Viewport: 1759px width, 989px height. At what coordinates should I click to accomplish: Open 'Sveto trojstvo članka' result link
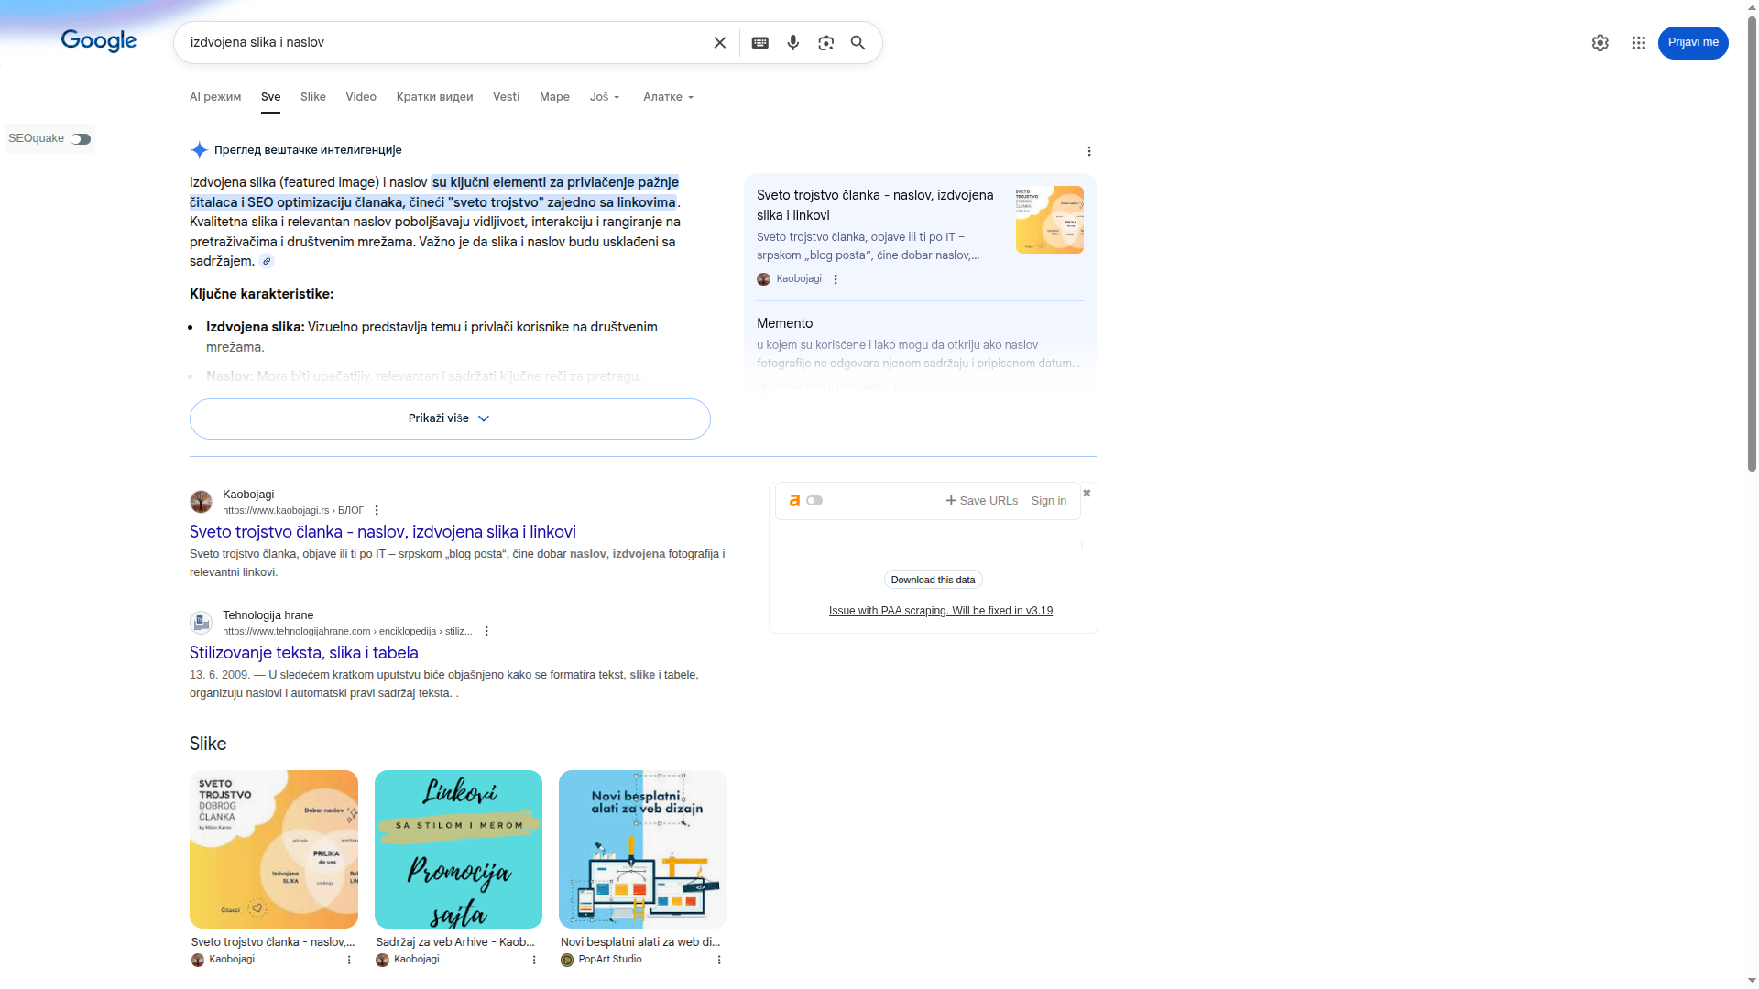point(383,532)
